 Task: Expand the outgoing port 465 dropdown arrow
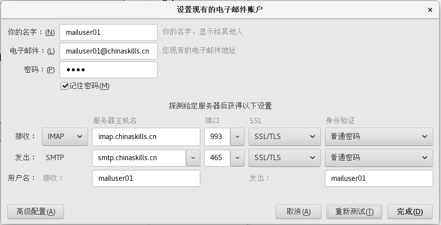click(237, 158)
